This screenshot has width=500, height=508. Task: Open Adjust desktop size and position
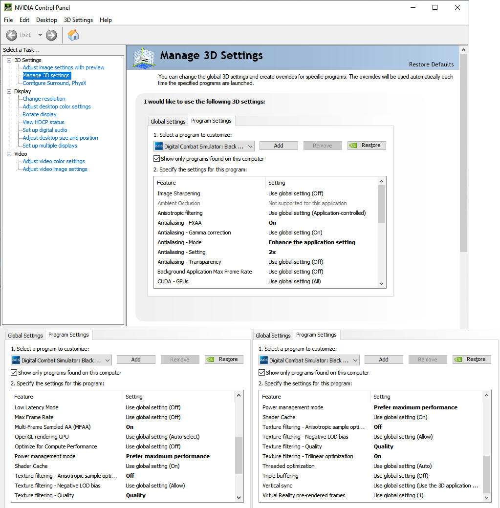pos(60,138)
